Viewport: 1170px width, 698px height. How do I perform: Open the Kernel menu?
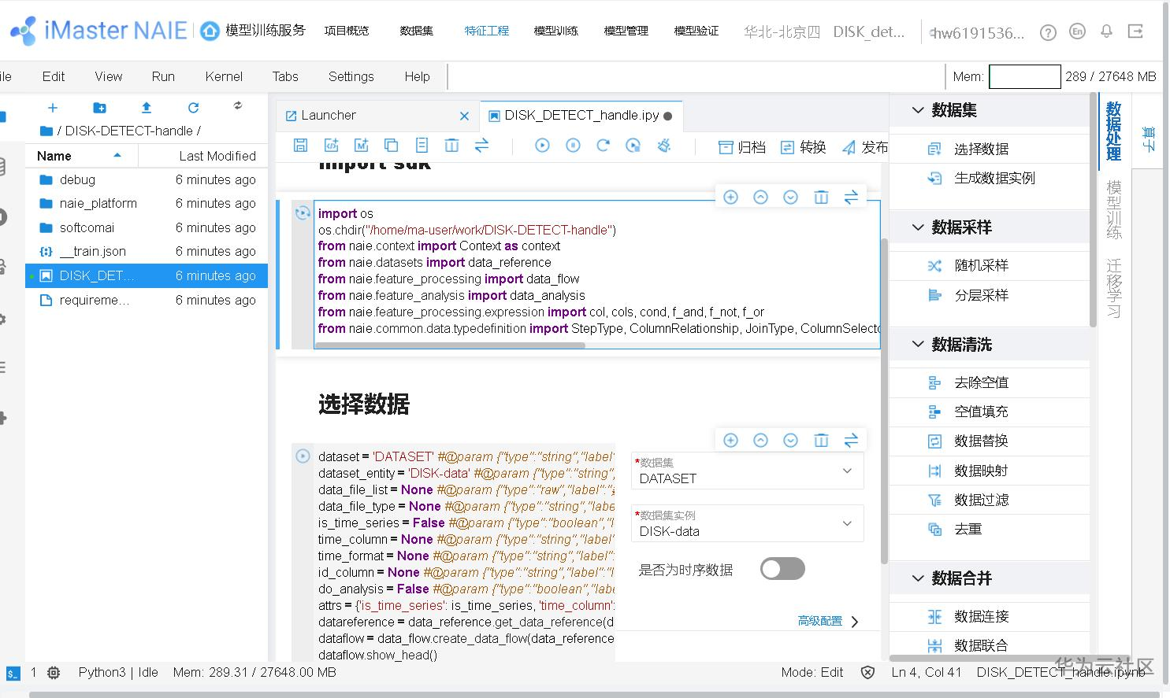[224, 76]
